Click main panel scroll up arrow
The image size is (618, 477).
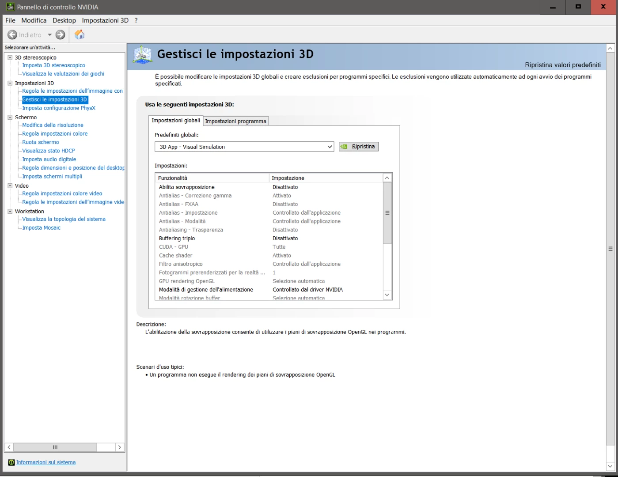pyautogui.click(x=610, y=49)
